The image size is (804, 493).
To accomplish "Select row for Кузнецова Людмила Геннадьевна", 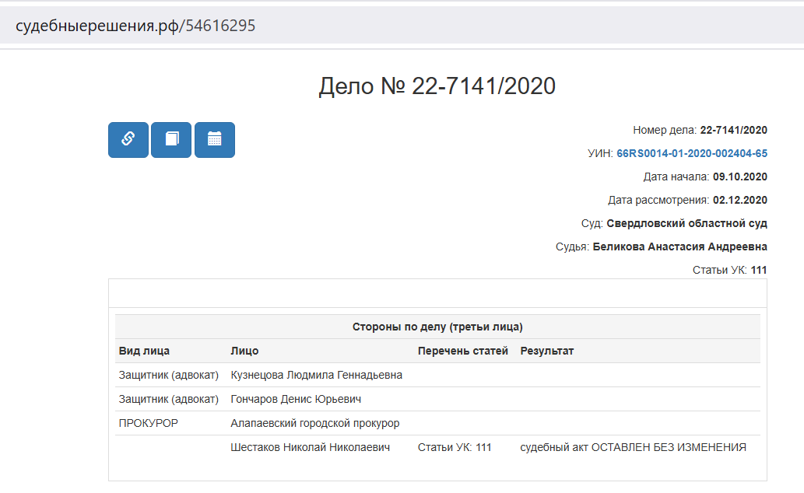I will point(316,376).
